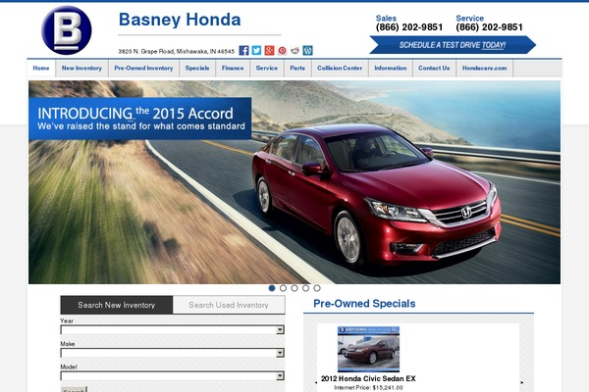Select the second slideshow dot
The height and width of the screenshot is (392, 589).
[284, 288]
